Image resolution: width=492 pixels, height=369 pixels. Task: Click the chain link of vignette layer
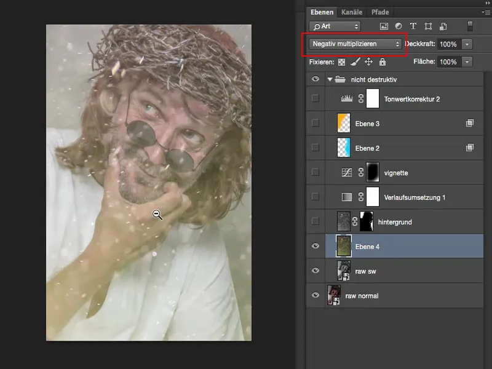pyautogui.click(x=361, y=172)
